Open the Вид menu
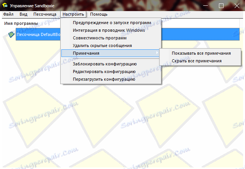Image resolution: width=245 pixels, height=169 pixels. [x=23, y=14]
